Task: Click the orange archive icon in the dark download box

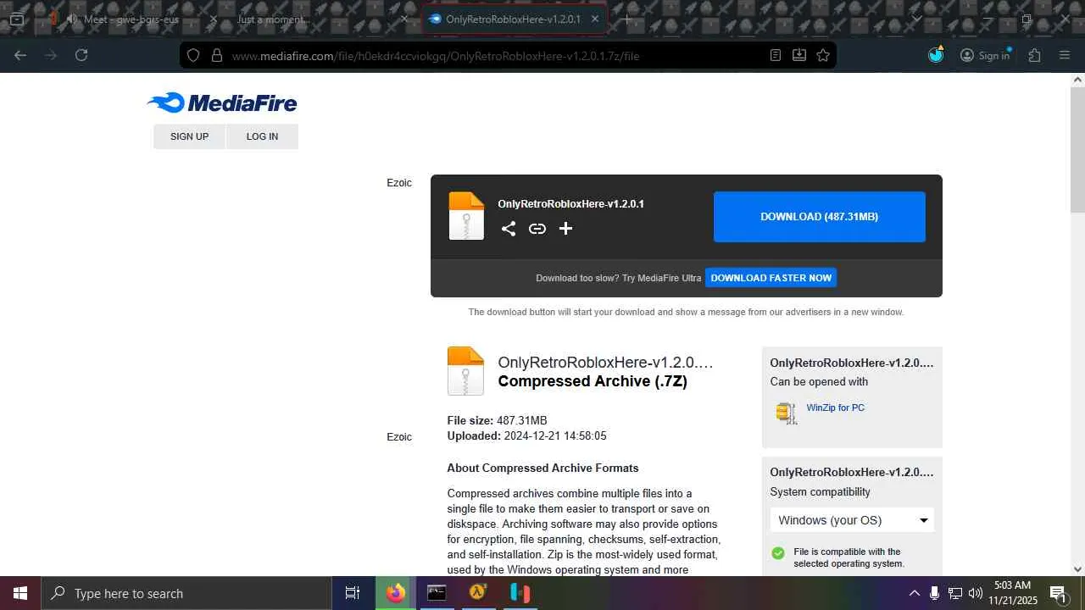Action: [x=466, y=216]
